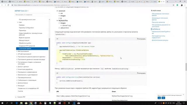Open the ASP.NET Core 2.2 version dropdown
The height and width of the screenshot is (105, 187).
pyautogui.click(x=22, y=11)
